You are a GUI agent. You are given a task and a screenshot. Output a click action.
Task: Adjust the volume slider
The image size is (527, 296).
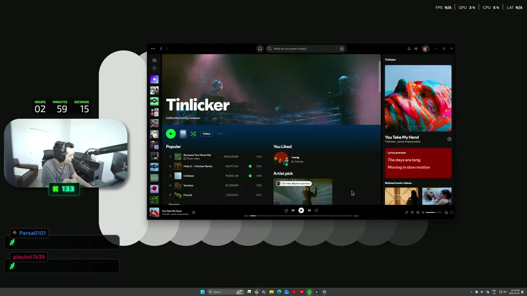(434, 213)
